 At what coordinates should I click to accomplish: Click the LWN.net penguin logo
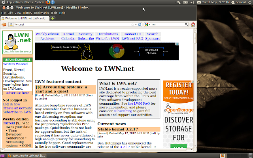pos(17,42)
